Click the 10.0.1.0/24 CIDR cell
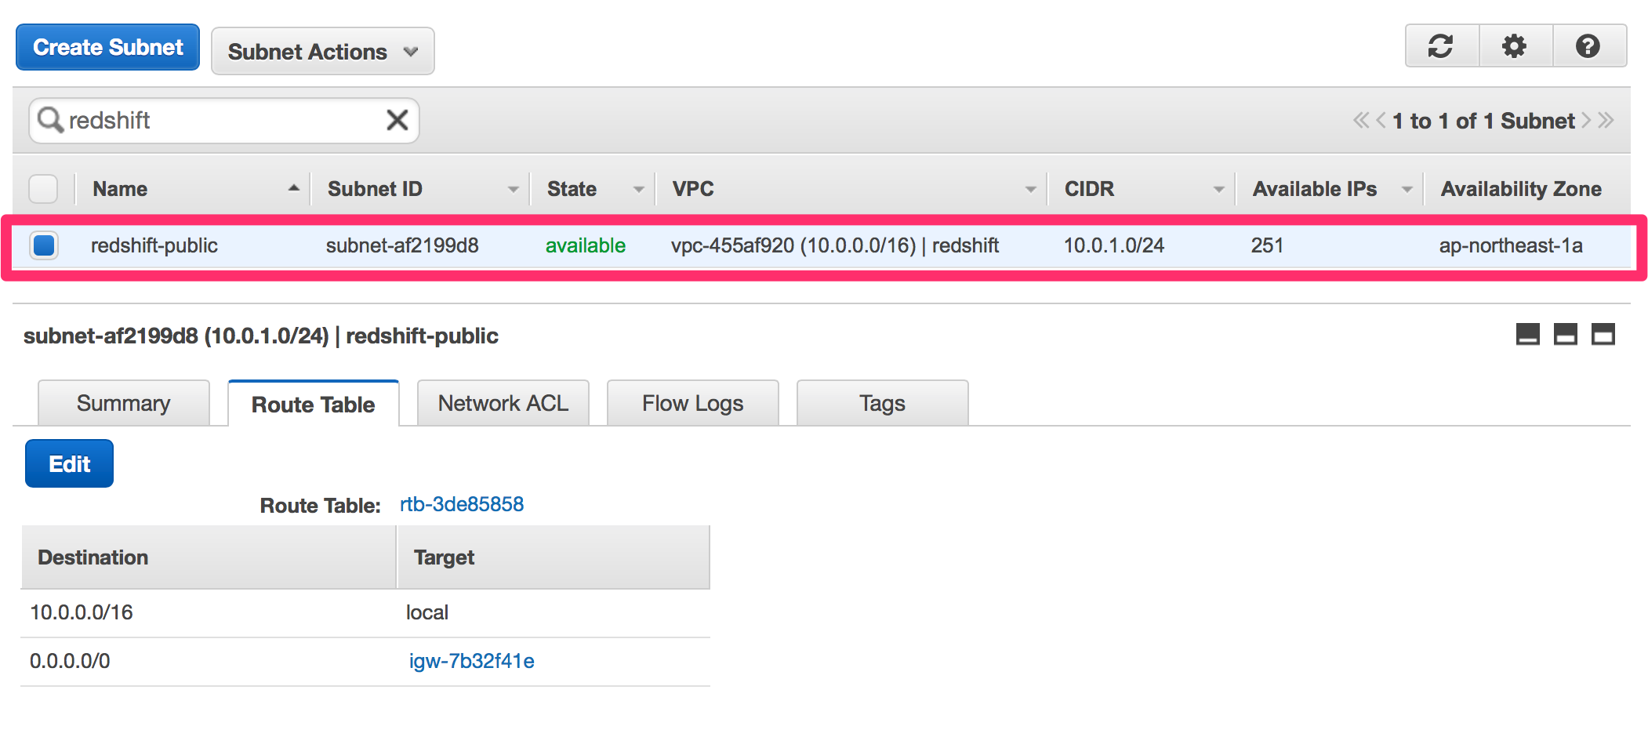 tap(1114, 245)
